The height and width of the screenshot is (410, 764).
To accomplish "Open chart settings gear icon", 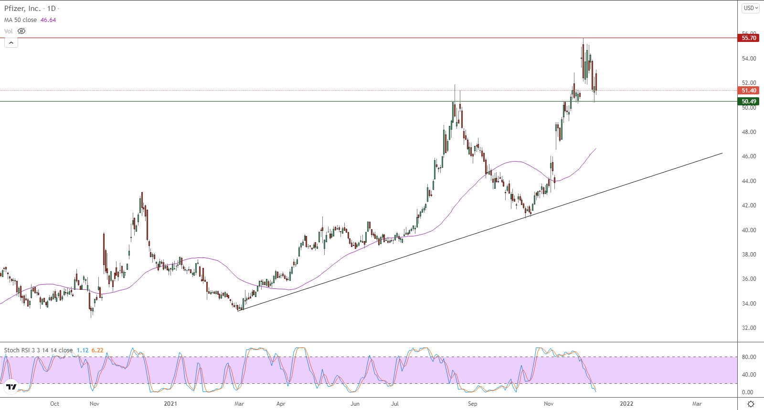I will point(751,404).
